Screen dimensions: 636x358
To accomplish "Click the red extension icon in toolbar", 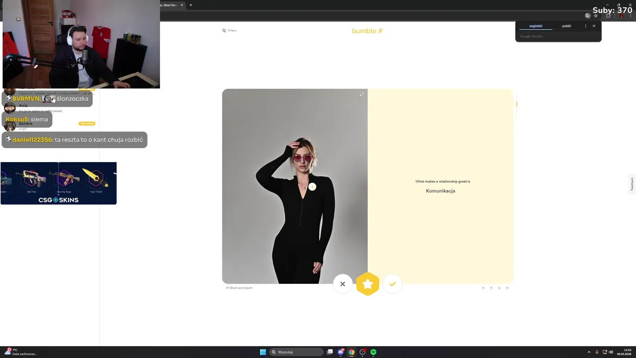I will (622, 16).
